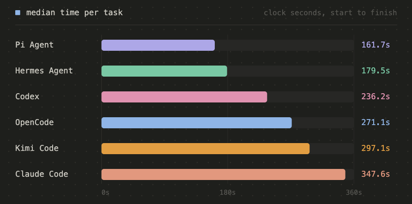Click the salmon Claude Code bar
Viewport: 412px width, 204px height.
(x=224, y=174)
